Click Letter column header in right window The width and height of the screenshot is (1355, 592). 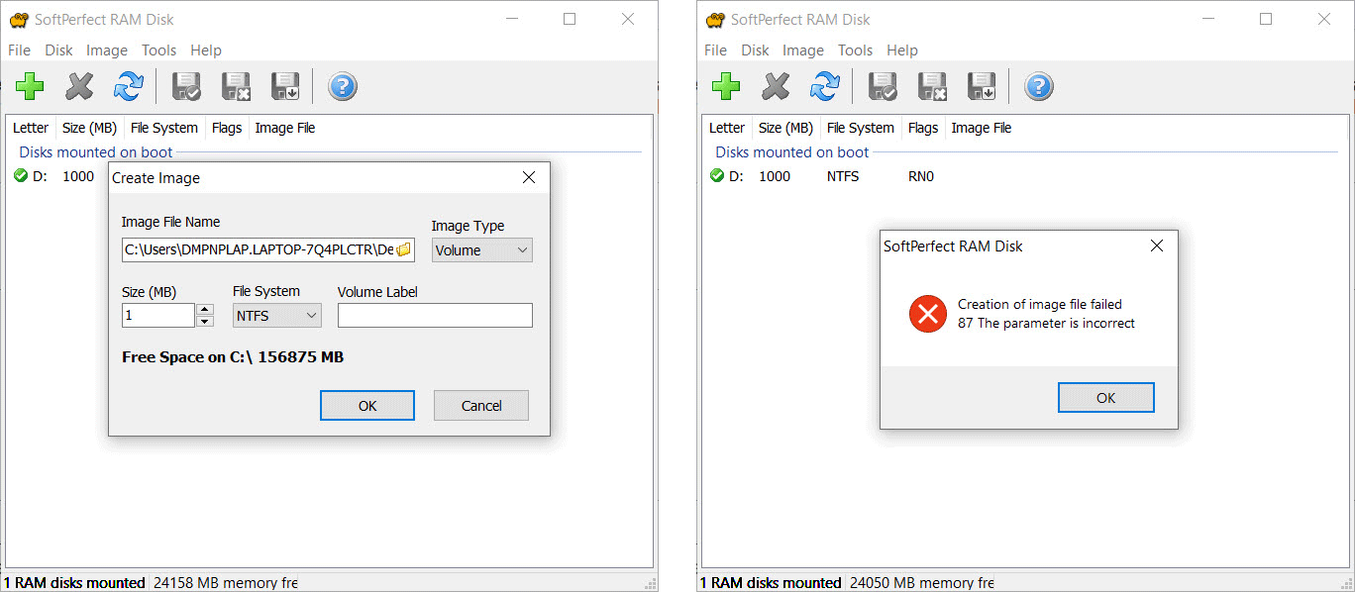coord(727,128)
